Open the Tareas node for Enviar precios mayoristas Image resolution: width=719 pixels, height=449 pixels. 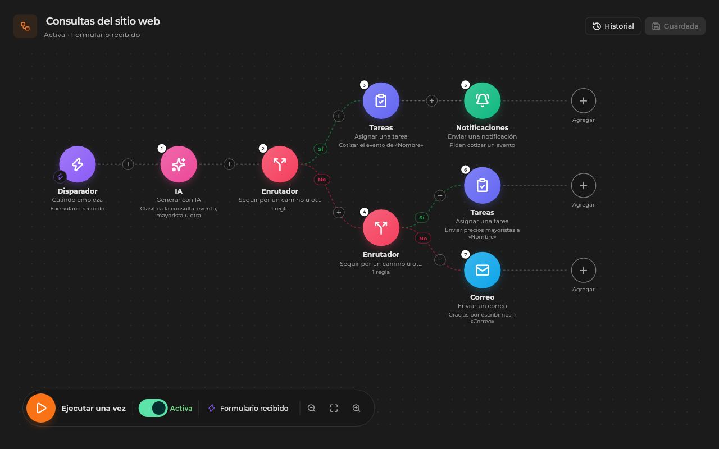(x=482, y=186)
